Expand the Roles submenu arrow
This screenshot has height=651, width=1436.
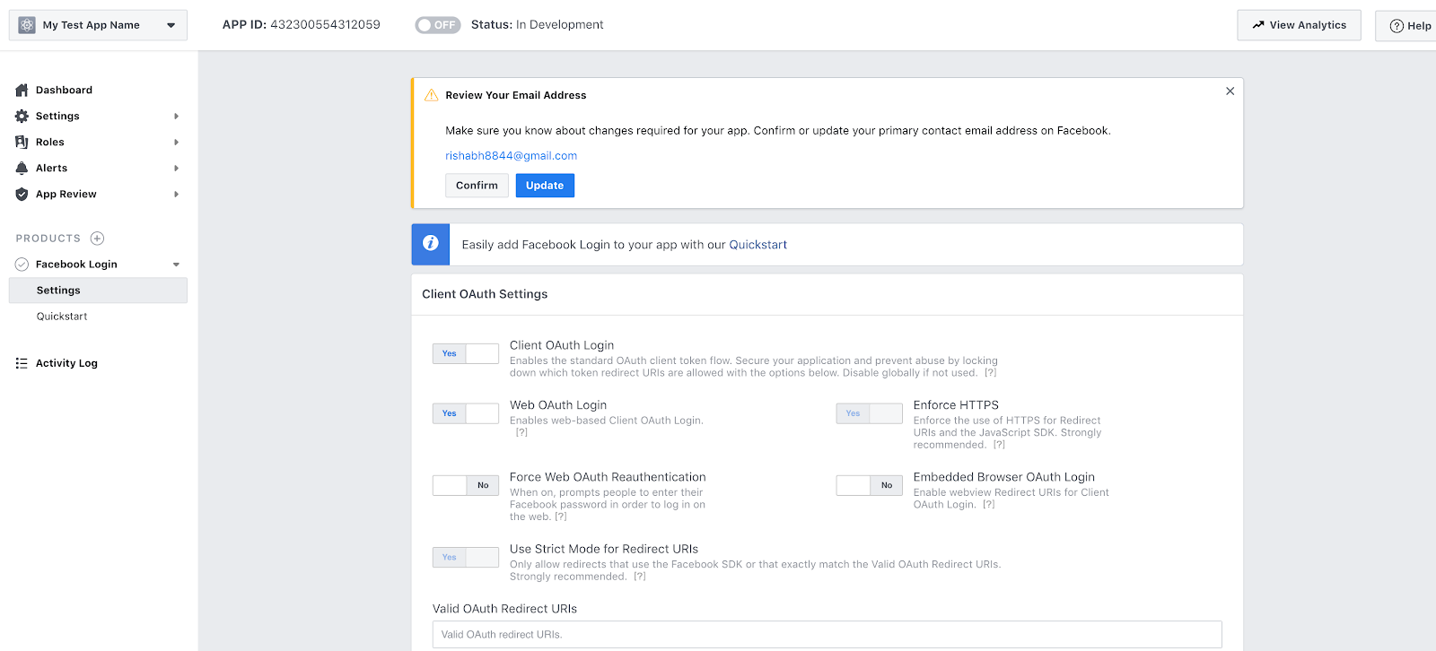[177, 143]
